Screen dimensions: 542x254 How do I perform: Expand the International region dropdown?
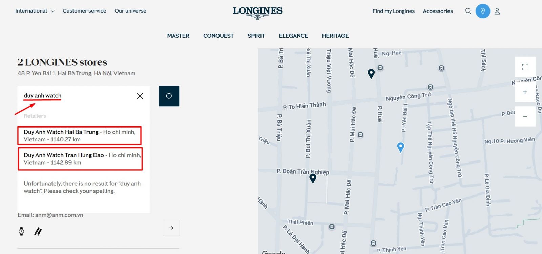click(x=35, y=11)
